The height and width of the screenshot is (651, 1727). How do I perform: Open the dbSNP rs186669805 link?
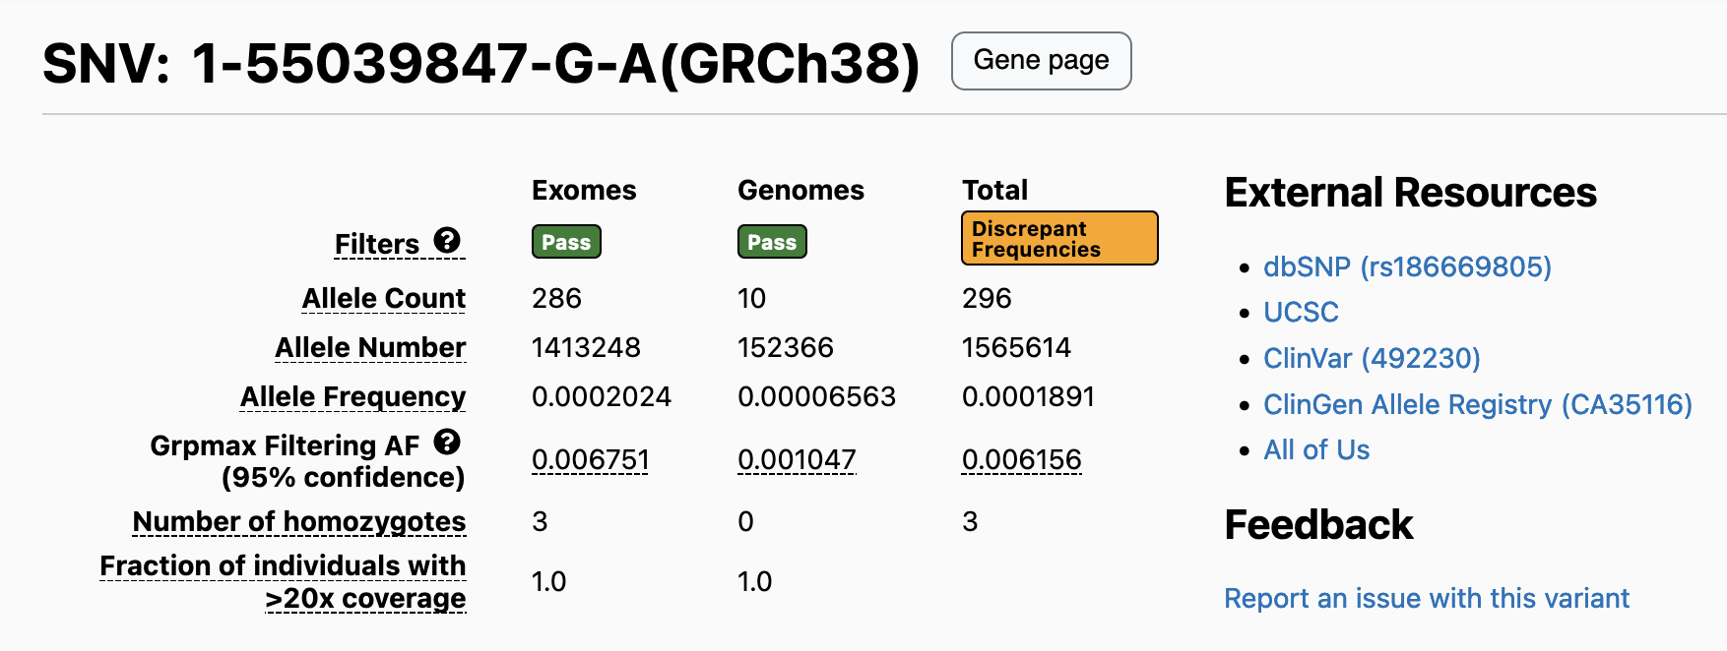tap(1406, 266)
